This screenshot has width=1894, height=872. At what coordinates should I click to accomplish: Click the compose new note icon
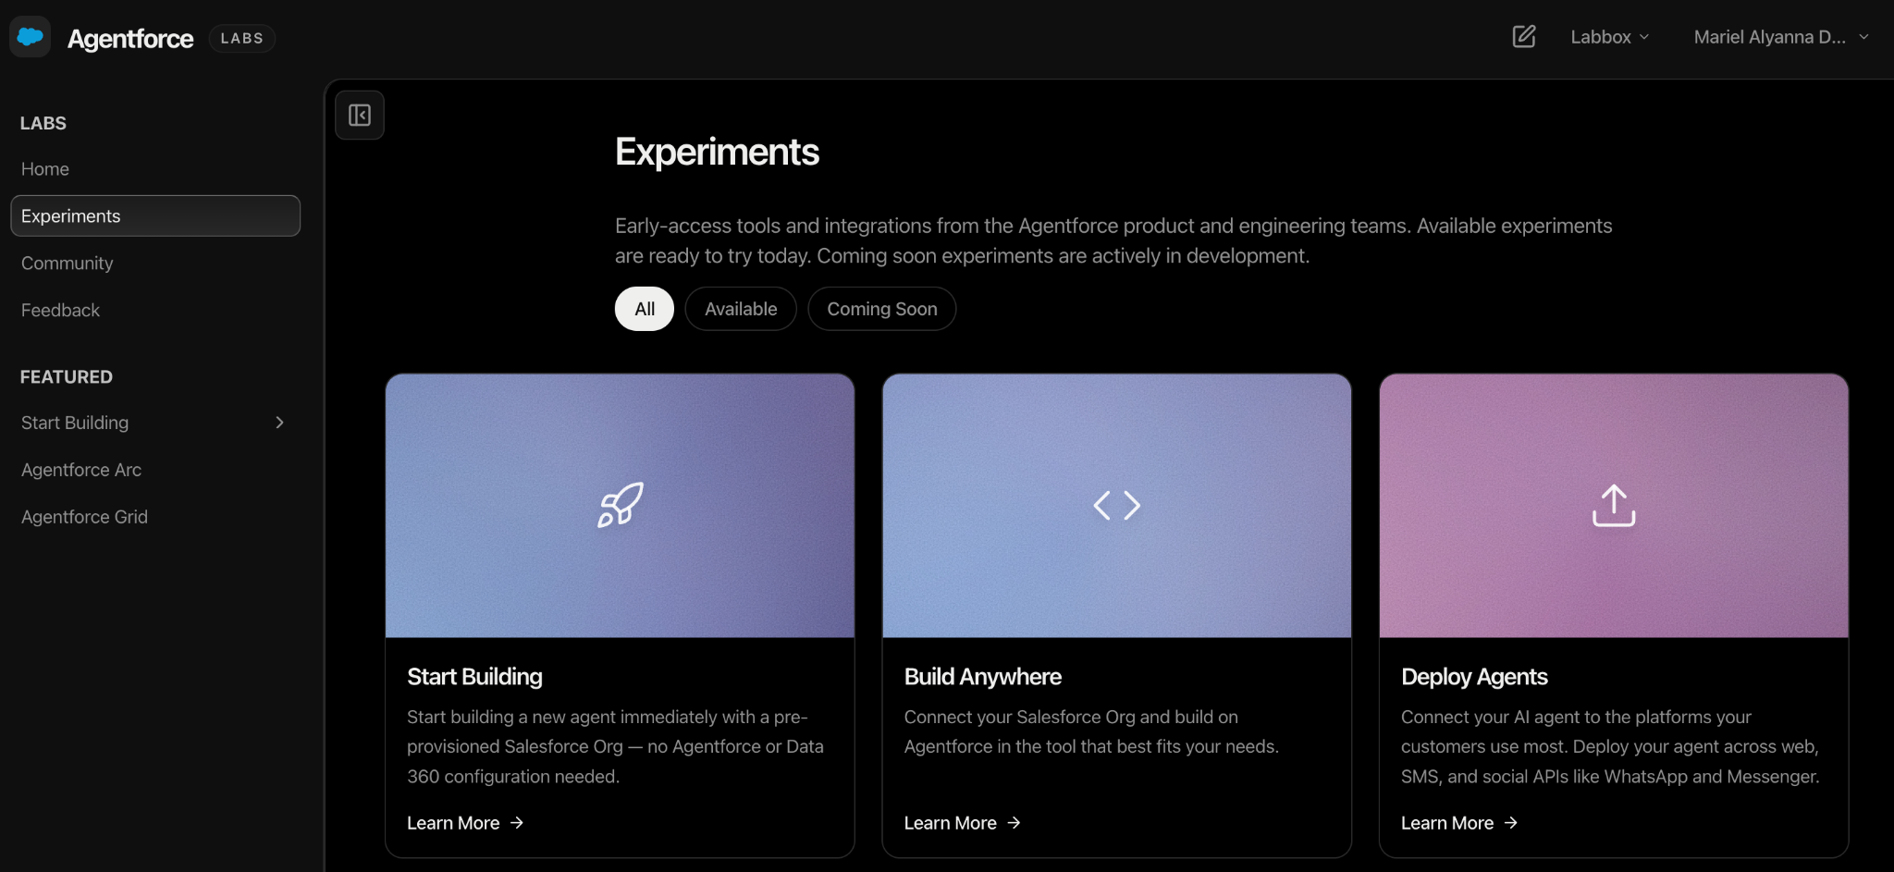1523,37
